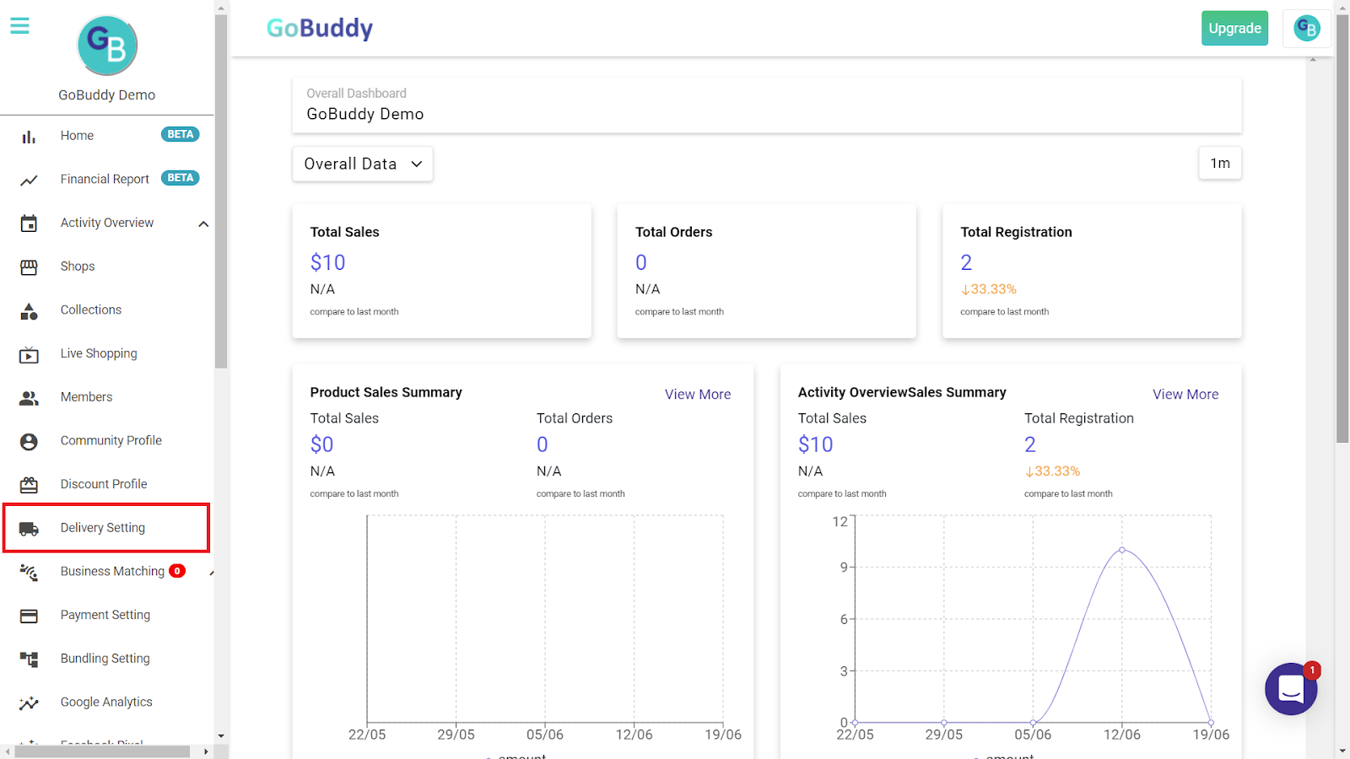Click the Financial Report BETA badge

(x=181, y=178)
